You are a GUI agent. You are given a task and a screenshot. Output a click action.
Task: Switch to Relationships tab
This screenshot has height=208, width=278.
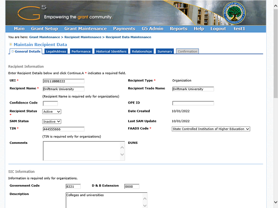pos(142,51)
